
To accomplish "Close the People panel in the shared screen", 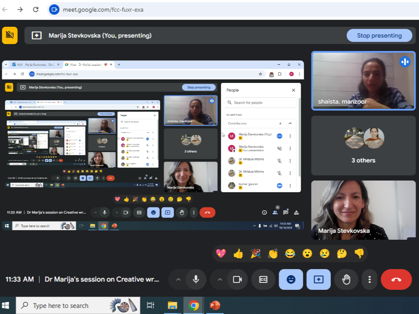I will (293, 90).
